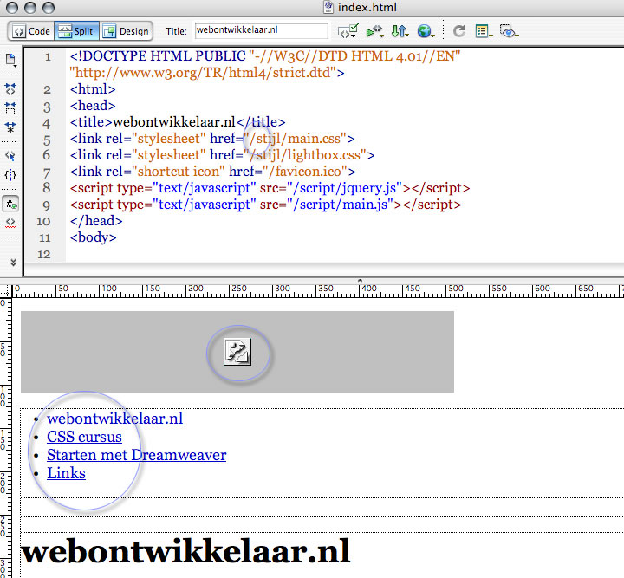Screen dimensions: 624x578
Task: Click the Starten met Dreamweaver link
Action: [137, 455]
